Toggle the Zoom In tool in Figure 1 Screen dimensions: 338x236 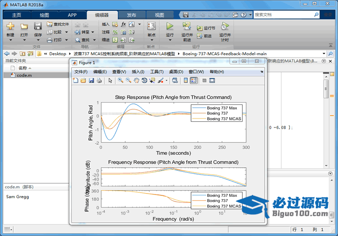121,80
